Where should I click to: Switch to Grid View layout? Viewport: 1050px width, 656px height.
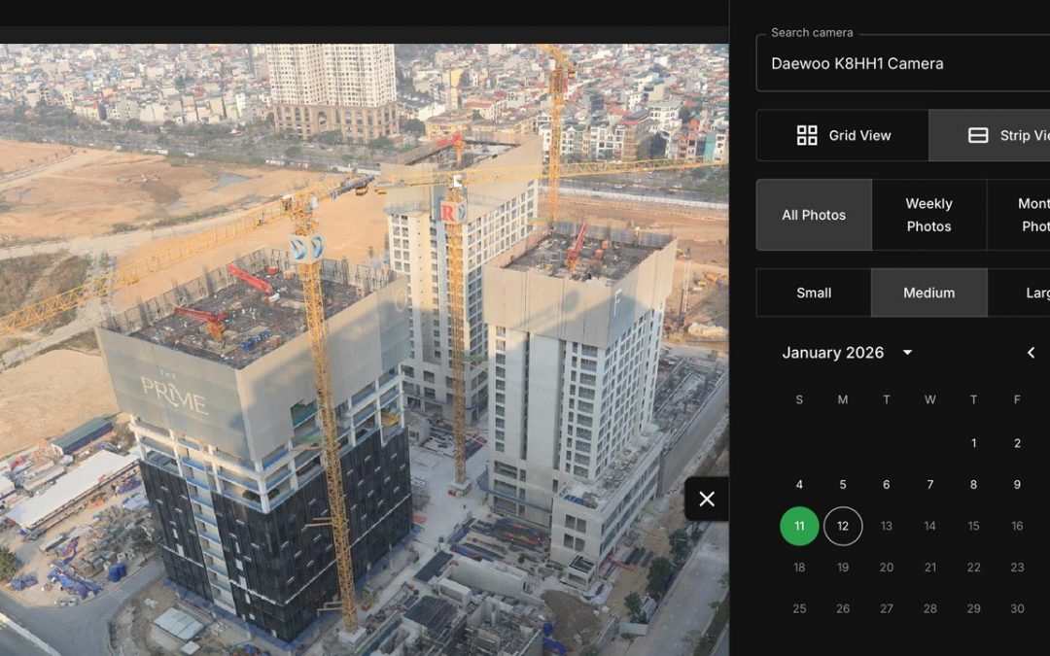pyautogui.click(x=843, y=135)
